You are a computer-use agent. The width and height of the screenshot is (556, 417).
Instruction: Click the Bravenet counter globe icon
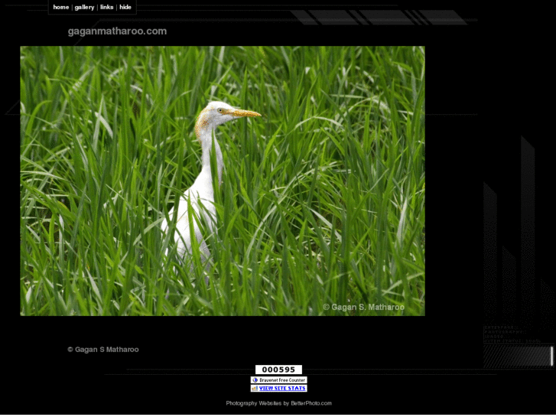[x=255, y=380]
